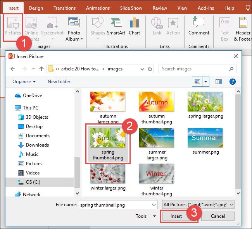252x229 pixels.
Task: Select the summer.png thumbnail
Action: 205,141
